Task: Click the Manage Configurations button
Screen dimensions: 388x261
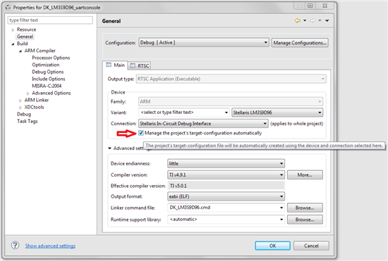Action: click(x=300, y=43)
